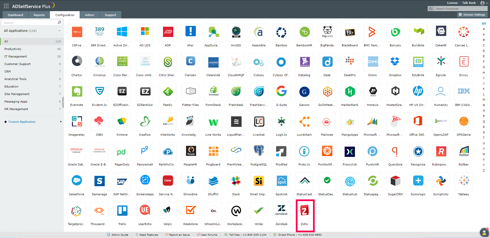Select the BlackBoard app icon

[x=350, y=32]
